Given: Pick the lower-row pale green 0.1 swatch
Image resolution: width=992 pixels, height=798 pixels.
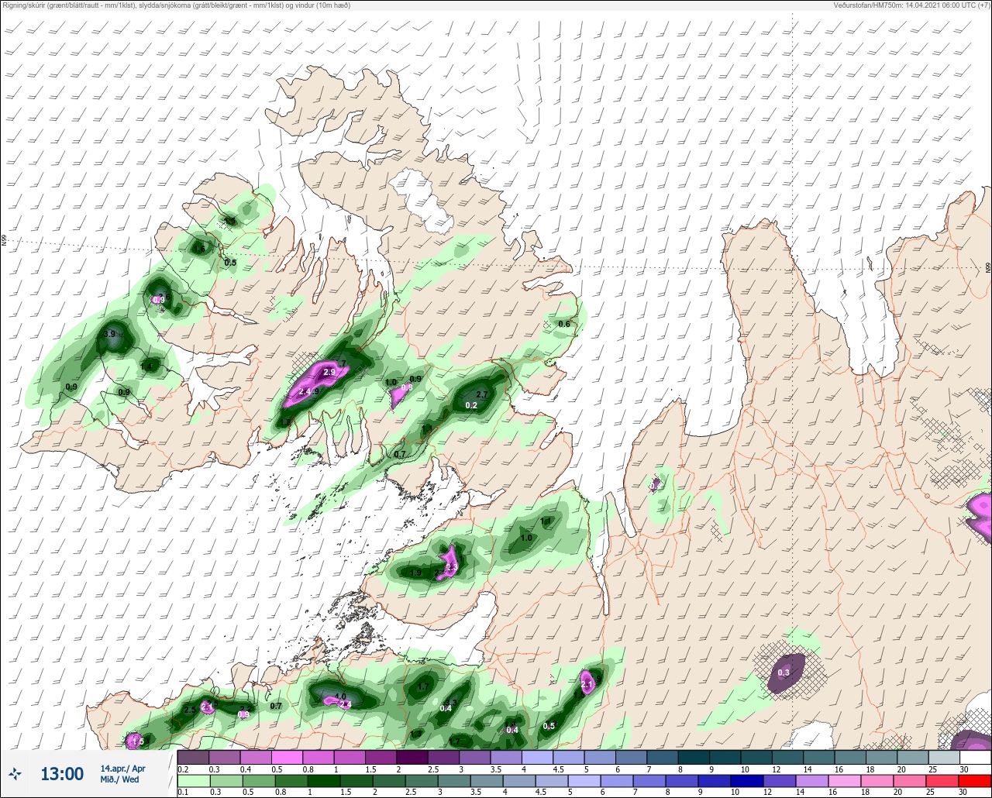Looking at the screenshot, I should pyautogui.click(x=193, y=780).
